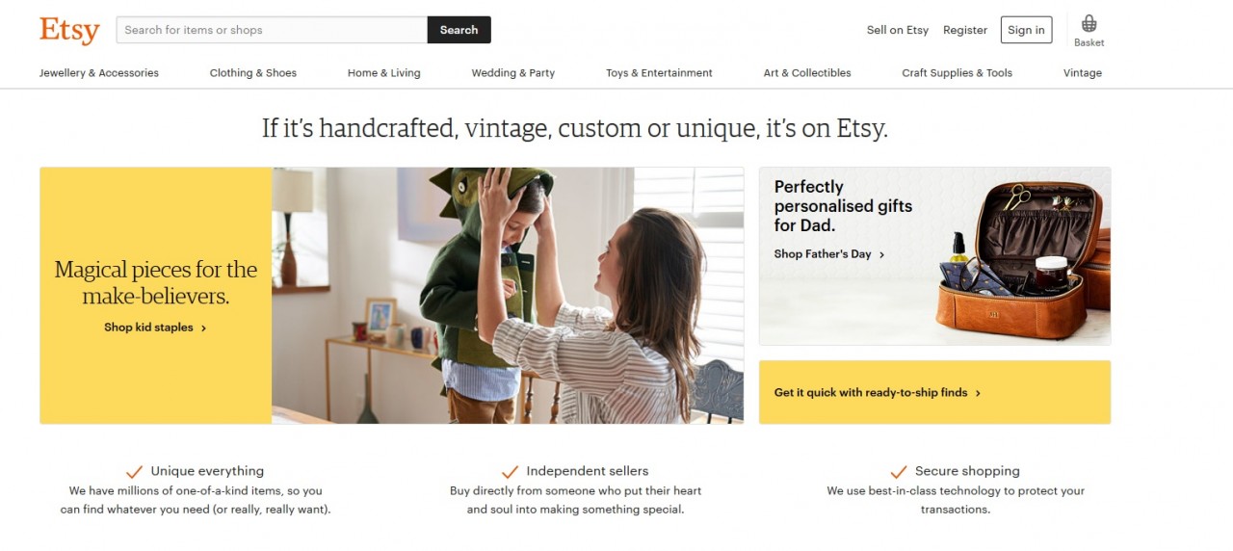Click the Etsy logo
Viewport: 1233px width, 551px height.
tap(69, 30)
